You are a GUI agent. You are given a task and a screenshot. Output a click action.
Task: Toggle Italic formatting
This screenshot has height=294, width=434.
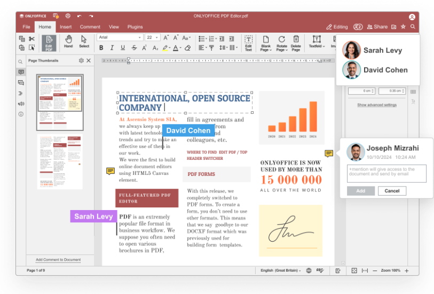point(113,48)
